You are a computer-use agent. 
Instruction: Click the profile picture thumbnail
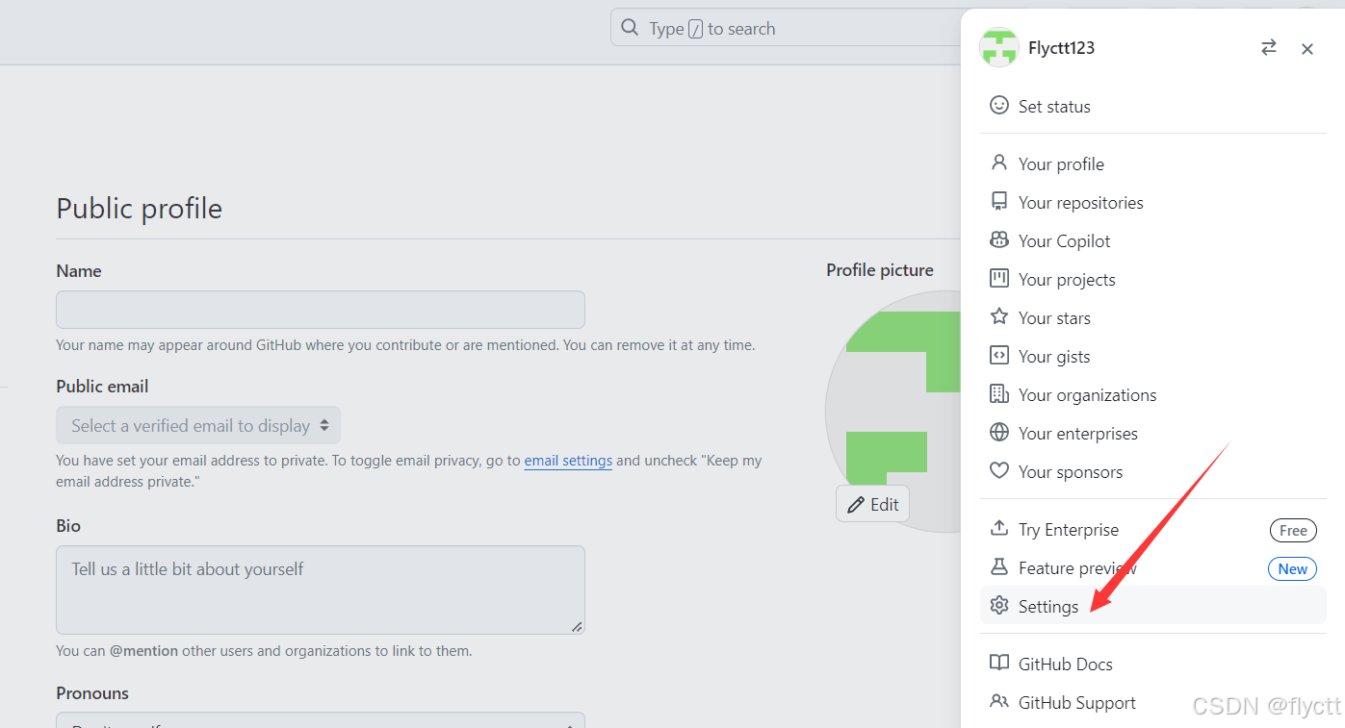click(893, 412)
